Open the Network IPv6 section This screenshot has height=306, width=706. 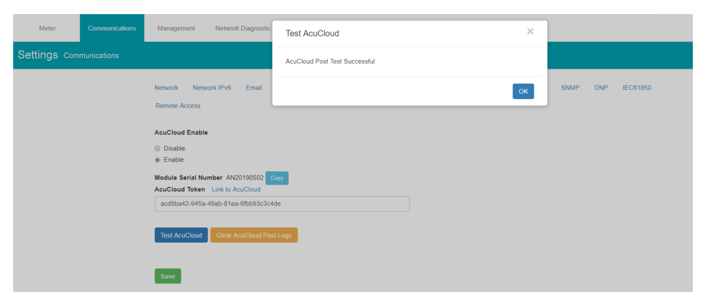[x=212, y=87]
